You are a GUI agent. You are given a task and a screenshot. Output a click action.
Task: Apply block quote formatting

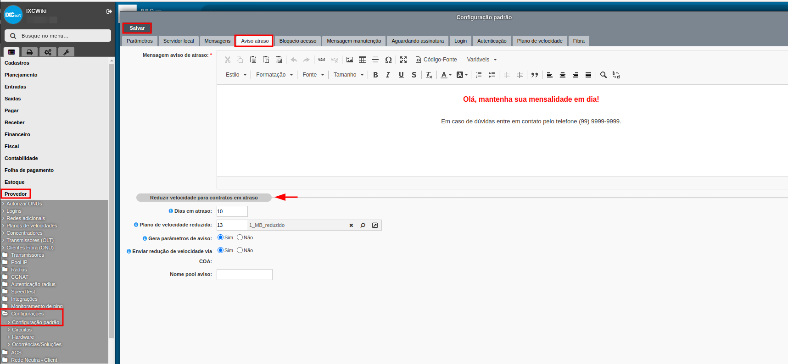tap(535, 75)
